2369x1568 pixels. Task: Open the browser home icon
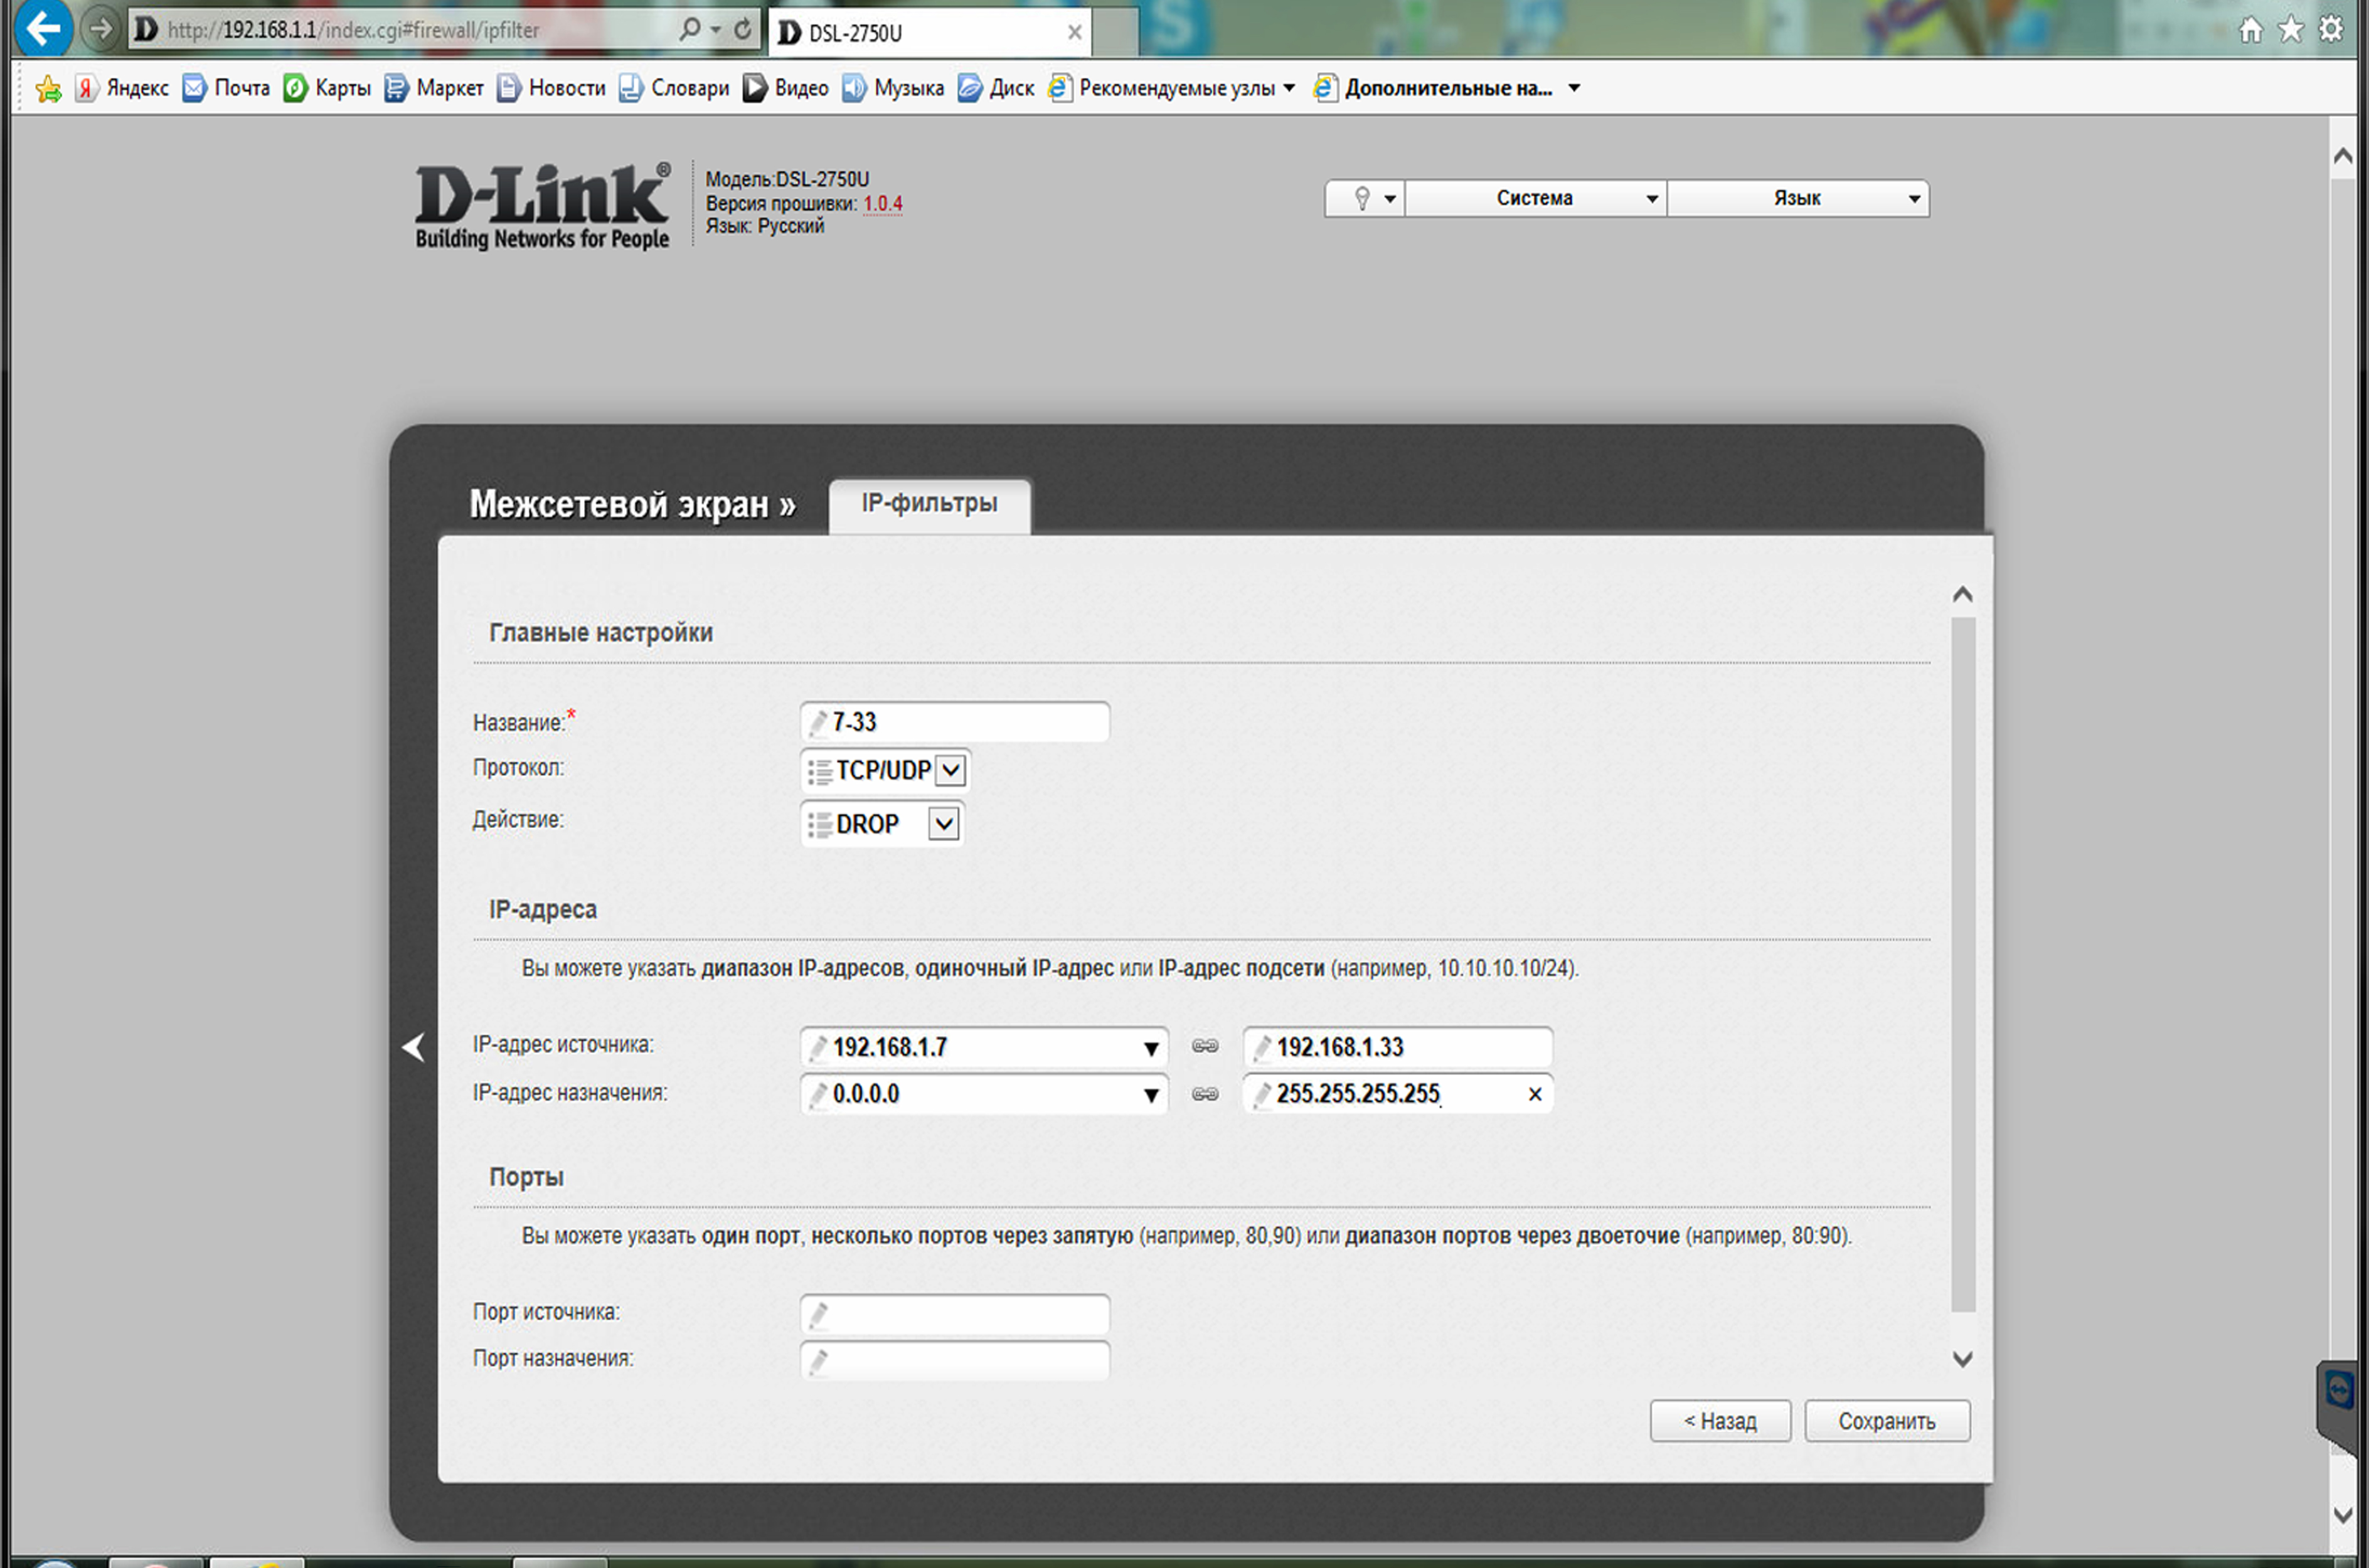click(2251, 30)
